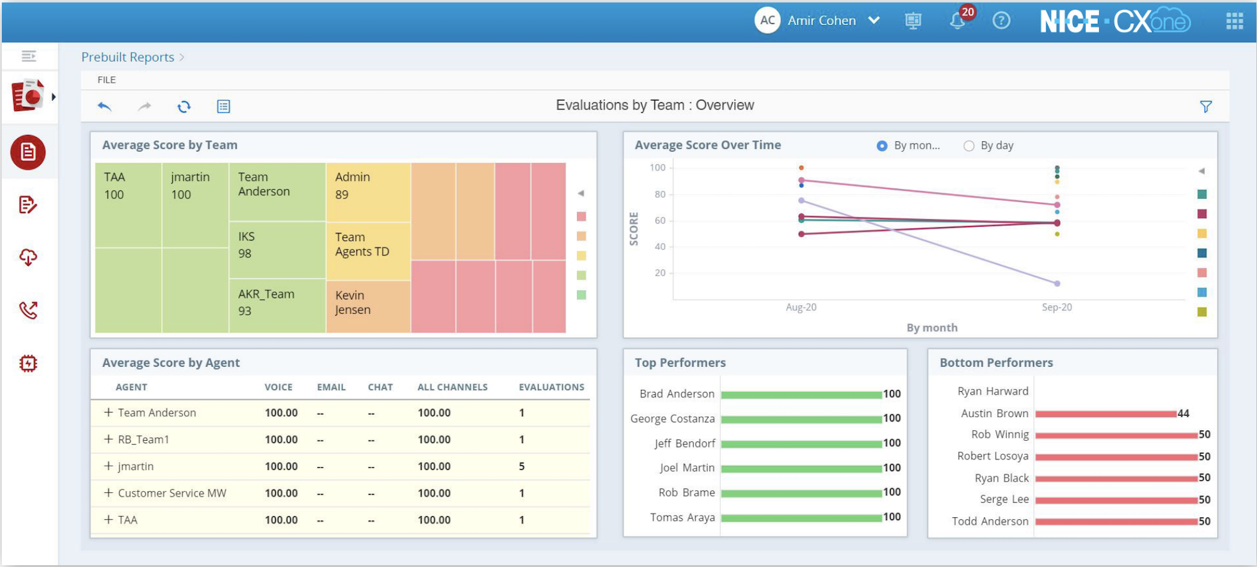Click the IKS 98 treemap tile

[x=277, y=250]
